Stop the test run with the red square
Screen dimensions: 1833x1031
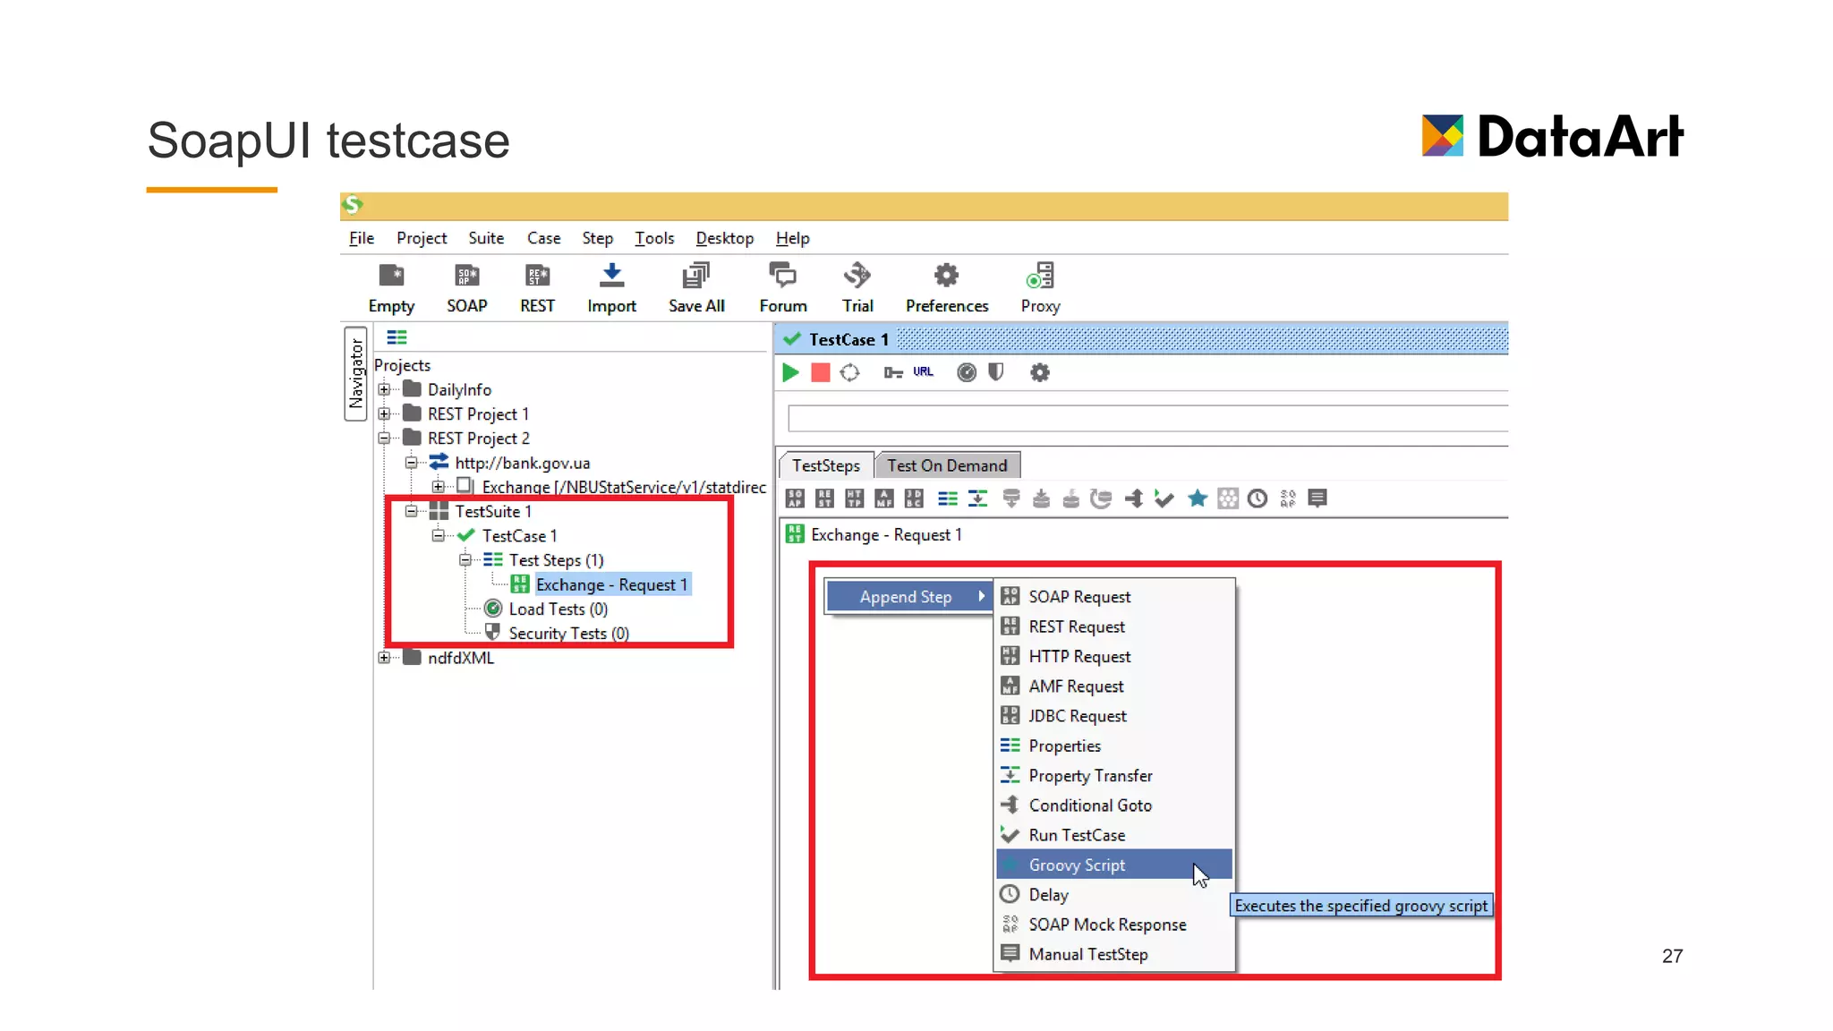click(x=820, y=372)
